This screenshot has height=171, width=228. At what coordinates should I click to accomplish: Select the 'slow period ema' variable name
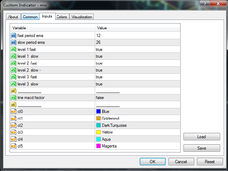pyautogui.click(x=31, y=42)
